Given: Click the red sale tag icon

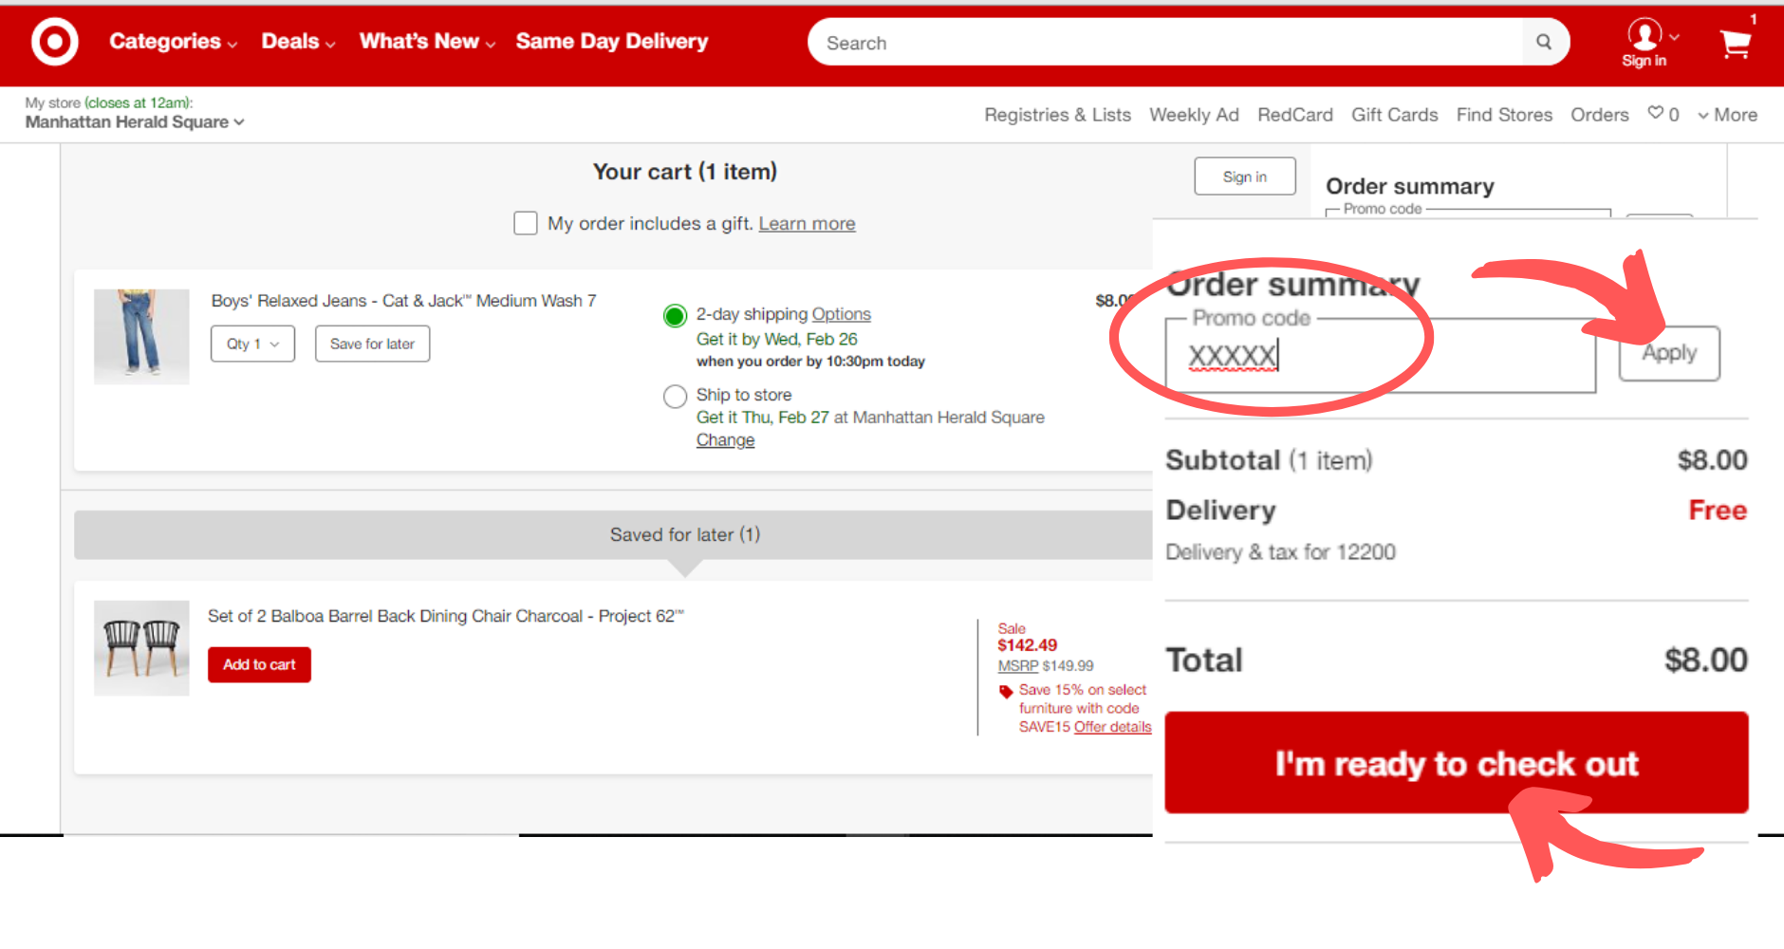Looking at the screenshot, I should [1006, 692].
